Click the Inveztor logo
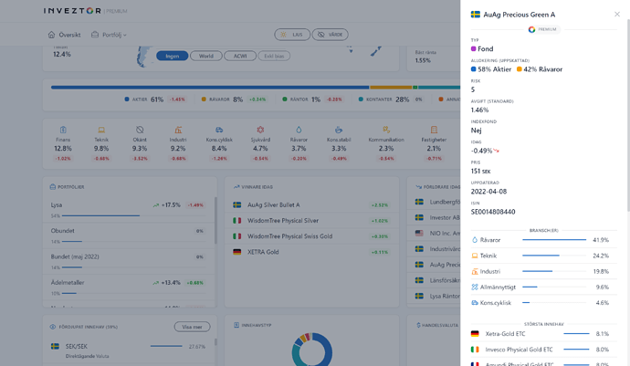Image resolution: width=630 pixels, height=366 pixels. tap(72, 11)
